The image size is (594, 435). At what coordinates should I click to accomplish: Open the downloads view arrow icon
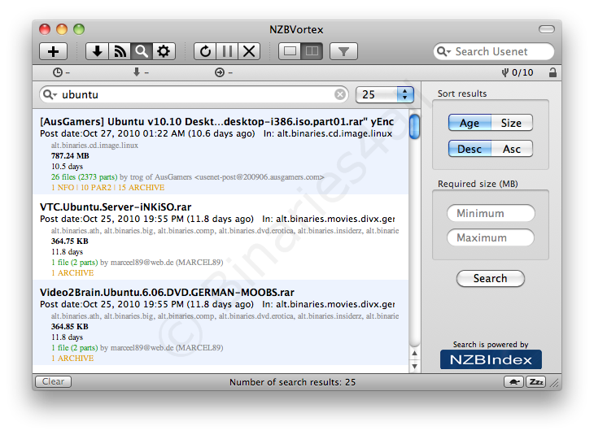point(98,51)
